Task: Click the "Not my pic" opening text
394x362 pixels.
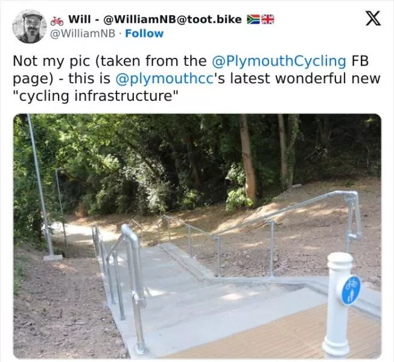Action: pos(52,62)
